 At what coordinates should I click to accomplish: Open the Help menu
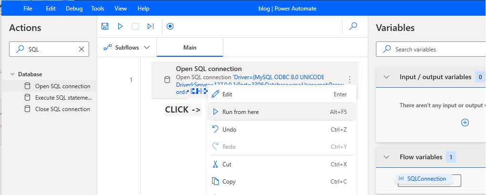[143, 9]
